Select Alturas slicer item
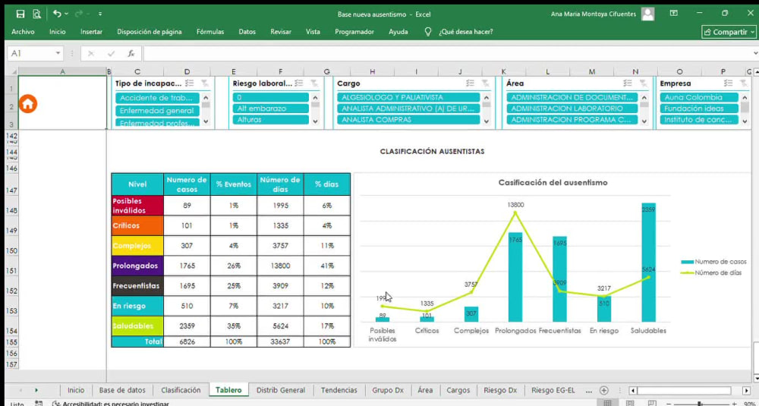Viewport: 759px width, 406px height. point(271,120)
